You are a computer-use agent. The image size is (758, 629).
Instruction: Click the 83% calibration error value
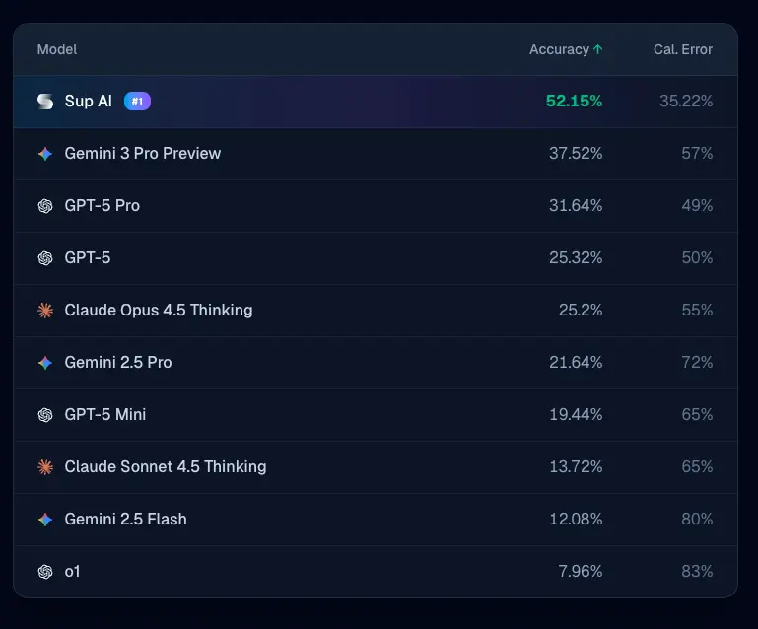tap(697, 571)
